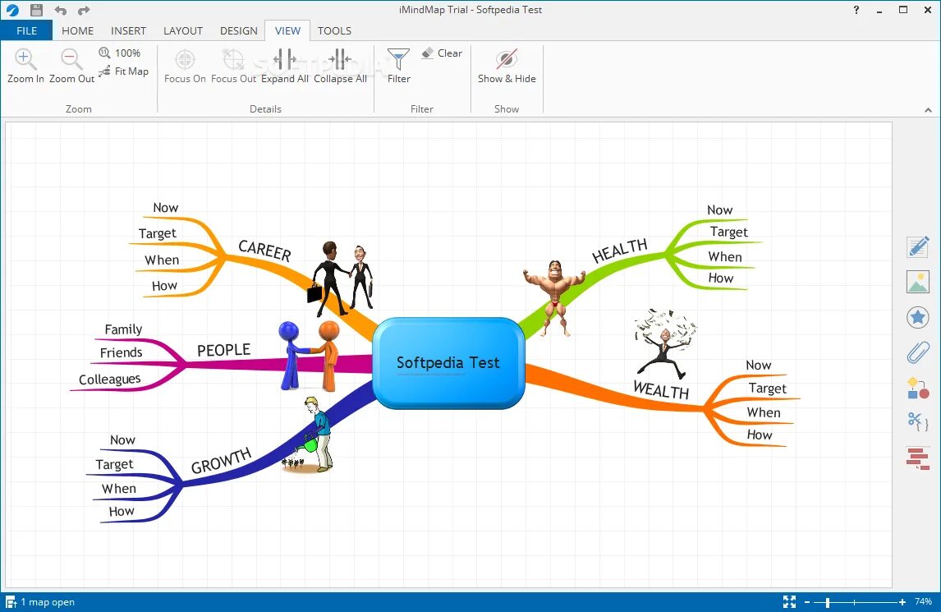Select the Family sub-branch
Screen dimensions: 941x612
(123, 329)
